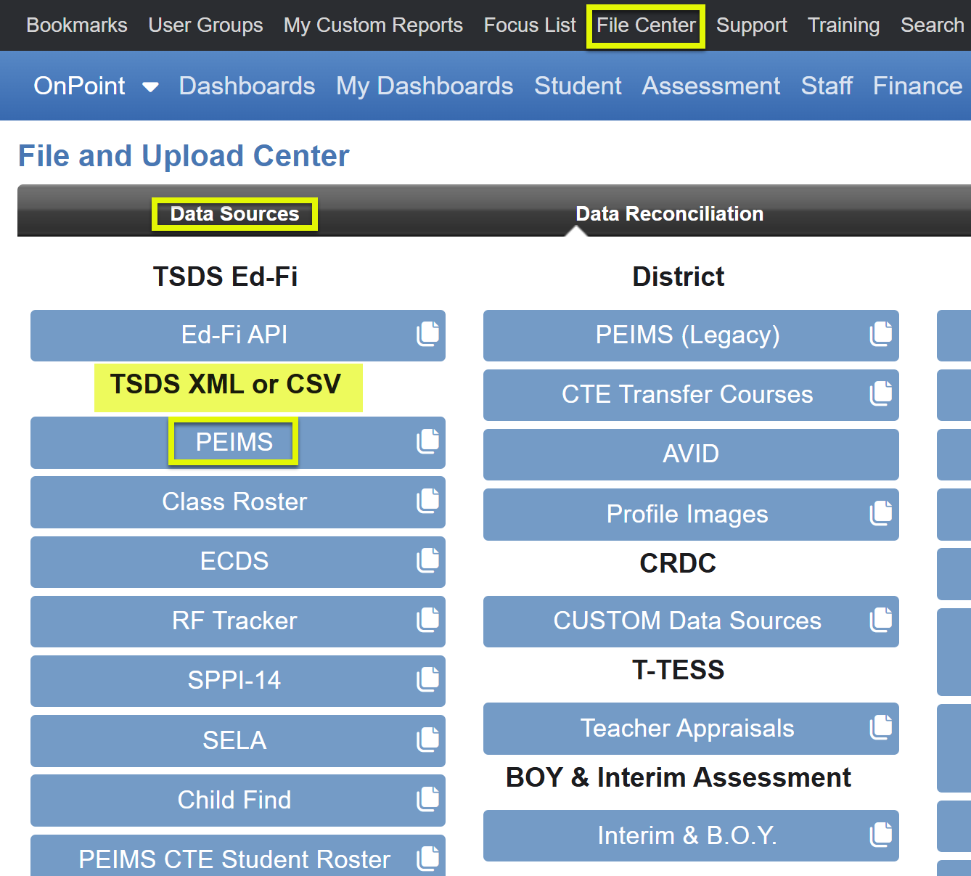Click the copy icon on SPPI-14
Viewport: 971px width, 876px height.
429,680
